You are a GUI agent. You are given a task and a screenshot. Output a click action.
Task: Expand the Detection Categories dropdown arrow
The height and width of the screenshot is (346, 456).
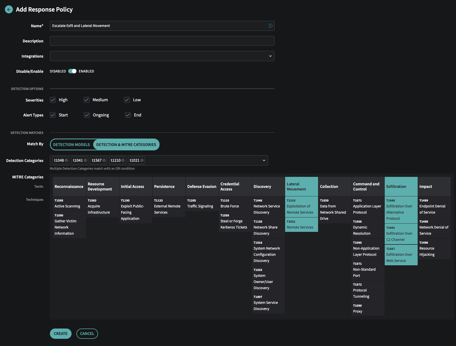pos(264,160)
